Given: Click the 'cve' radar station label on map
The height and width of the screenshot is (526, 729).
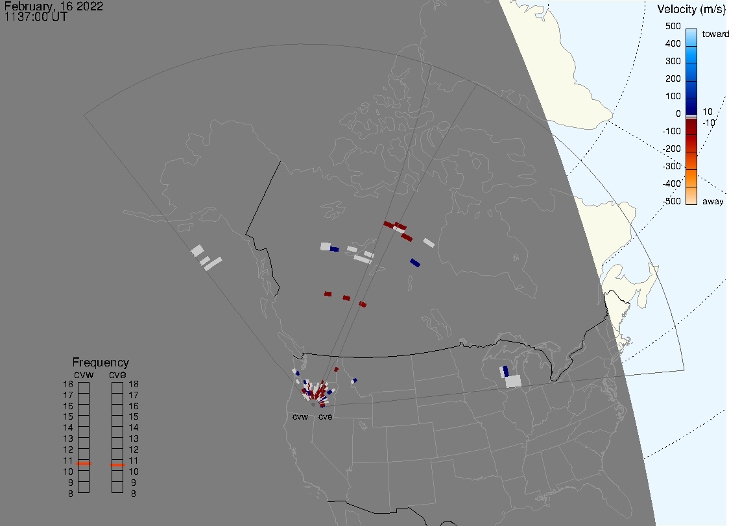Looking at the screenshot, I should coord(326,416).
